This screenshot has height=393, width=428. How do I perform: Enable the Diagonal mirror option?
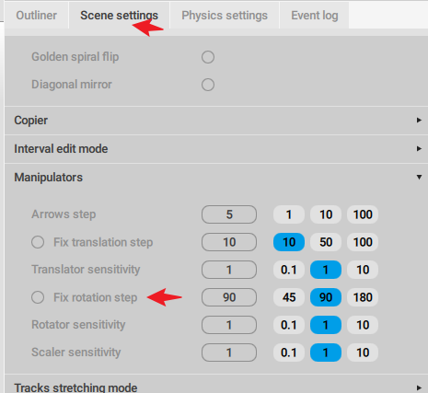tap(208, 85)
